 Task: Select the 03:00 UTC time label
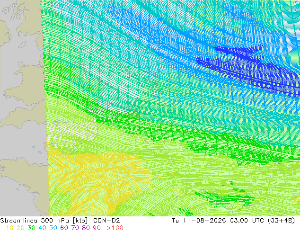click(x=248, y=221)
